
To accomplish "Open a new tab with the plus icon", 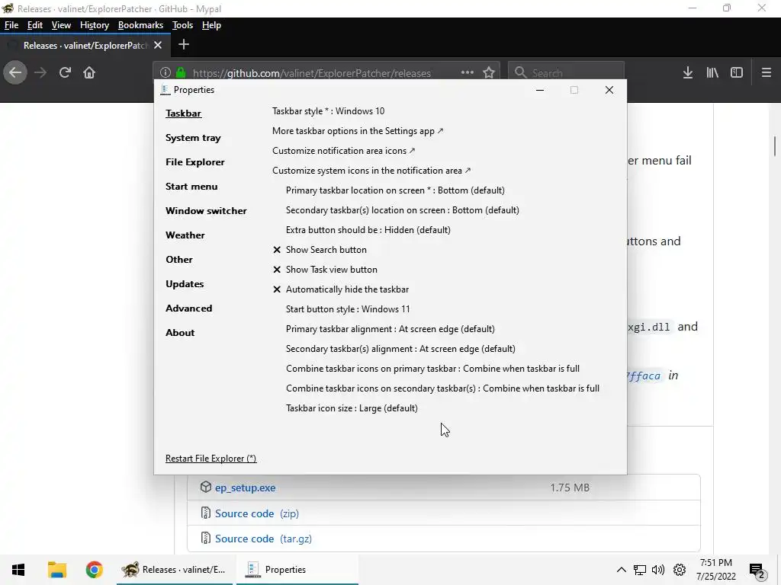I will click(183, 45).
